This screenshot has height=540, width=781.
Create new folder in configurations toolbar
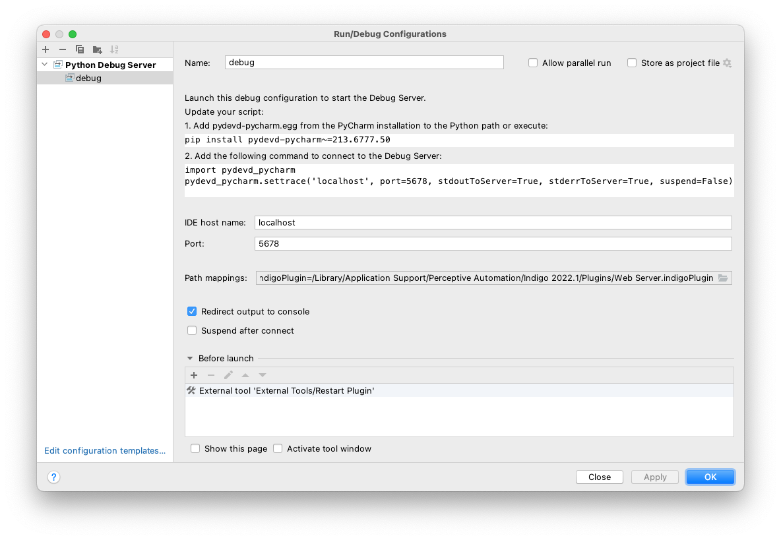[x=97, y=49]
